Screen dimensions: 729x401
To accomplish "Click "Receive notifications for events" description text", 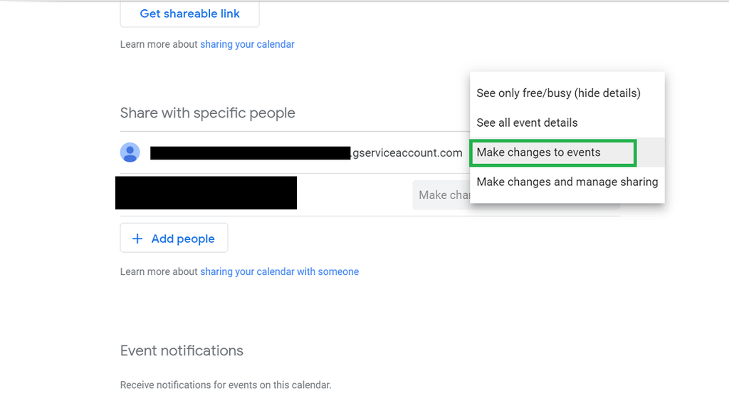I will pos(226,385).
